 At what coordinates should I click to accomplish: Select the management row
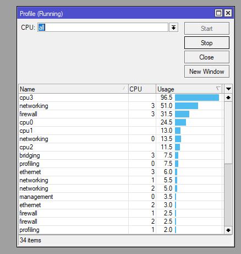[x=121, y=197]
